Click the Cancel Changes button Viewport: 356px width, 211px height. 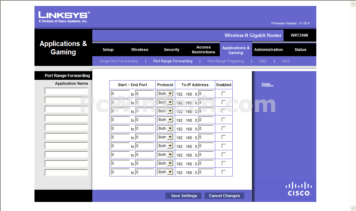[x=224, y=196]
